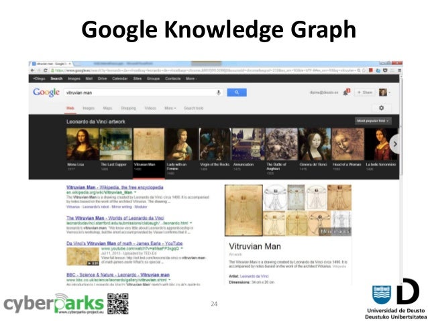Image resolution: width=428 pixels, height=321 pixels.
Task: Select Lady with an Ermine thumbnail
Action: pos(182,144)
